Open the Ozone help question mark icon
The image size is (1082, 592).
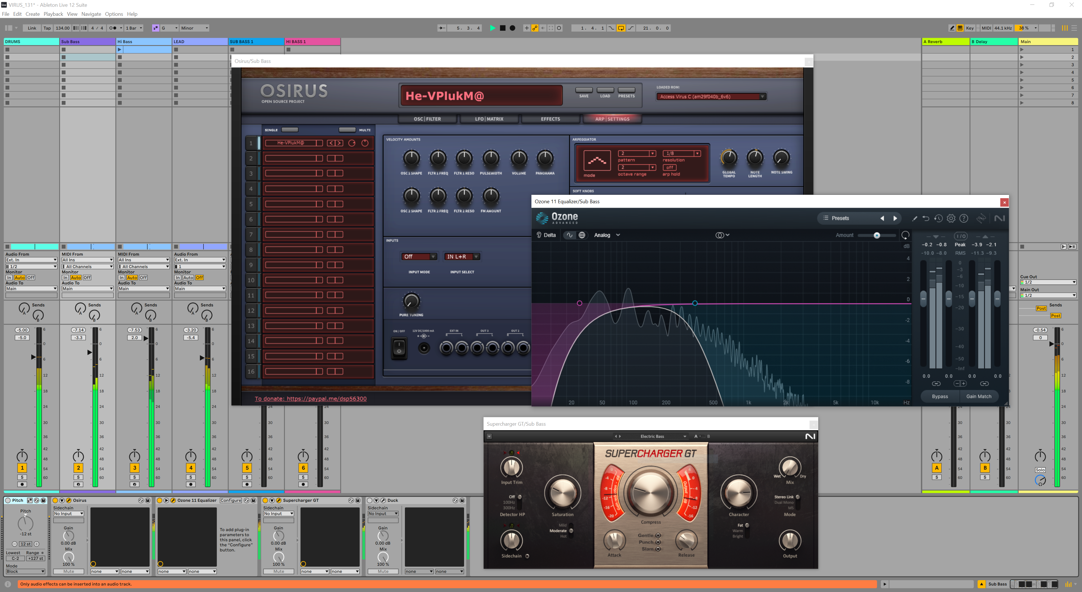tap(964, 218)
